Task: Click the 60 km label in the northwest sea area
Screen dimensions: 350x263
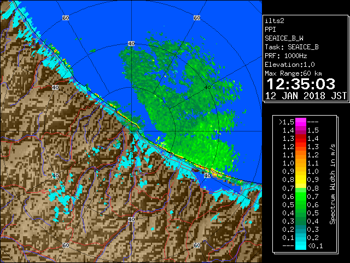Action: (x=66, y=18)
